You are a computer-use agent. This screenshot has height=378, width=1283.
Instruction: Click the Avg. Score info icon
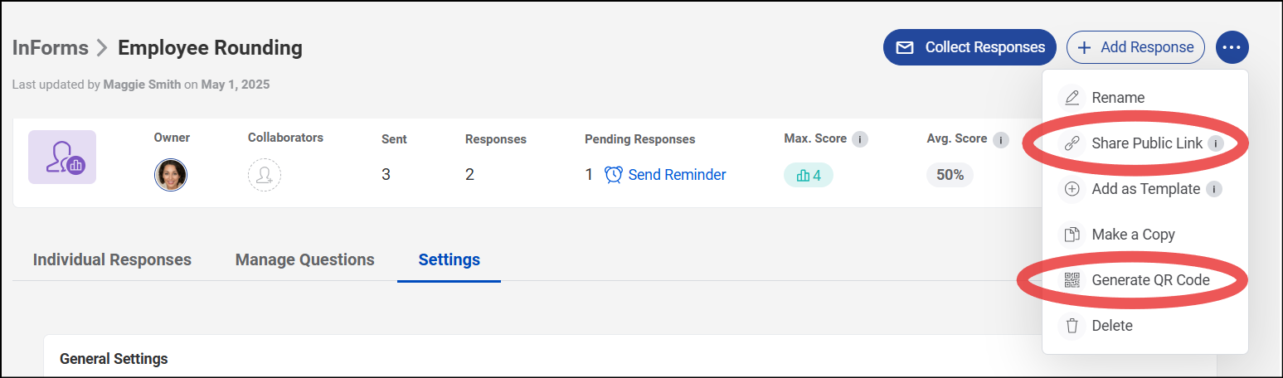(x=1001, y=139)
